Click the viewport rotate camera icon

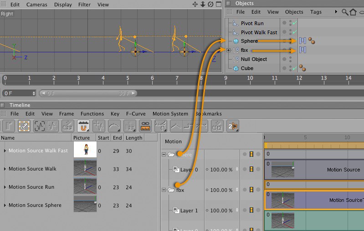coord(210,4)
